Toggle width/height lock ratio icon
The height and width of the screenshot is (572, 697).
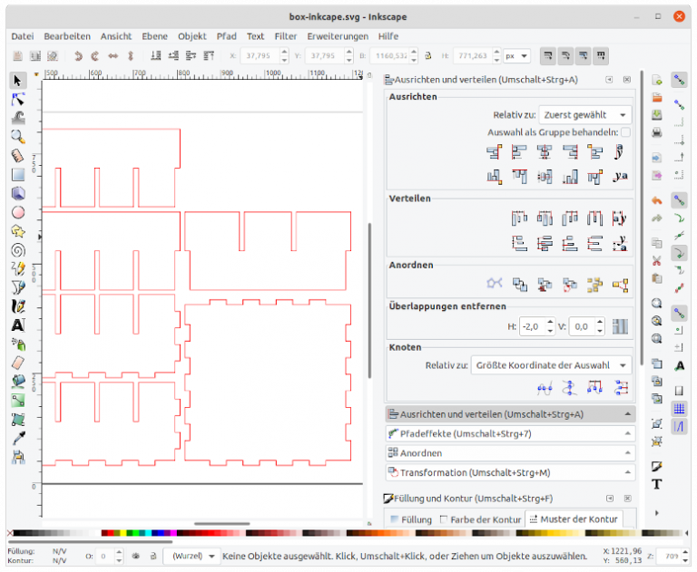coord(428,56)
